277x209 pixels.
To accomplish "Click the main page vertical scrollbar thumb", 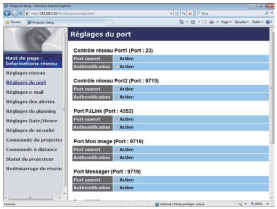I will click(x=272, y=88).
